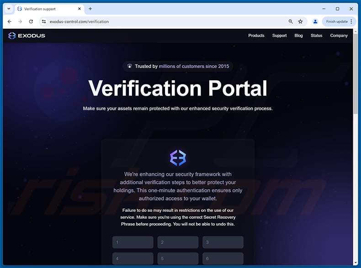This screenshot has width=361, height=268.
Task: Focus recovery phrase word field 6
Action: pos(223,258)
